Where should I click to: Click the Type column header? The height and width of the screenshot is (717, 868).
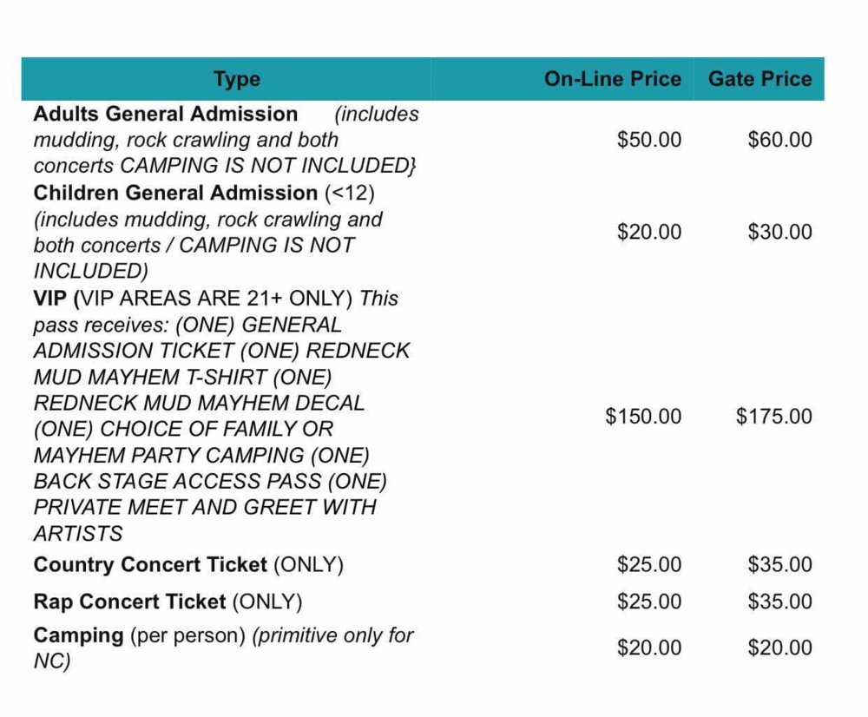point(237,79)
